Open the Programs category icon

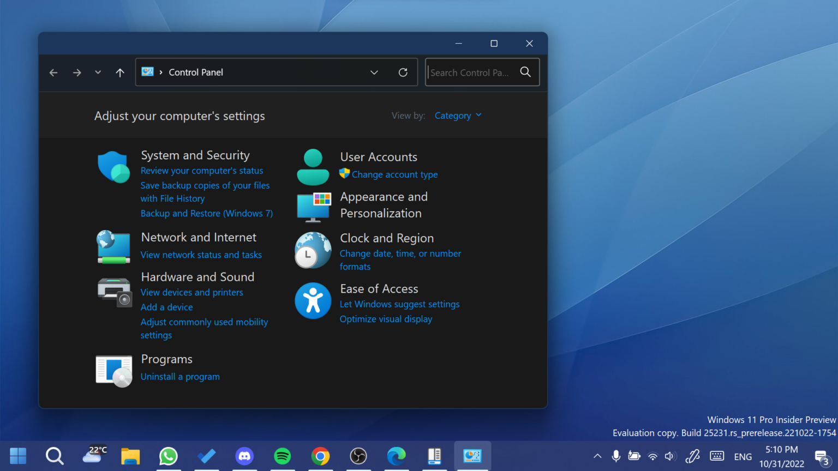point(113,370)
